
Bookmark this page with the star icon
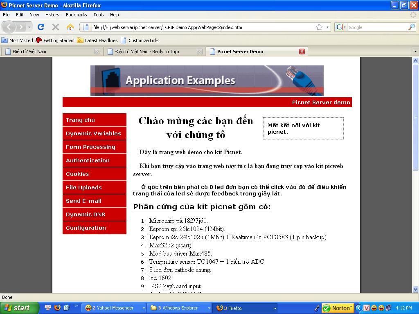pos(319,27)
